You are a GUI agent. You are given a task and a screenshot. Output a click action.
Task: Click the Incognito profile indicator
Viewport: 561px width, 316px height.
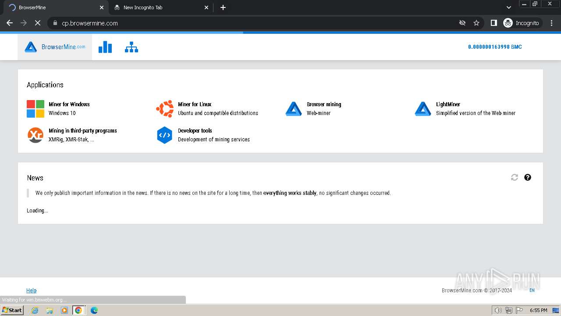click(x=522, y=23)
